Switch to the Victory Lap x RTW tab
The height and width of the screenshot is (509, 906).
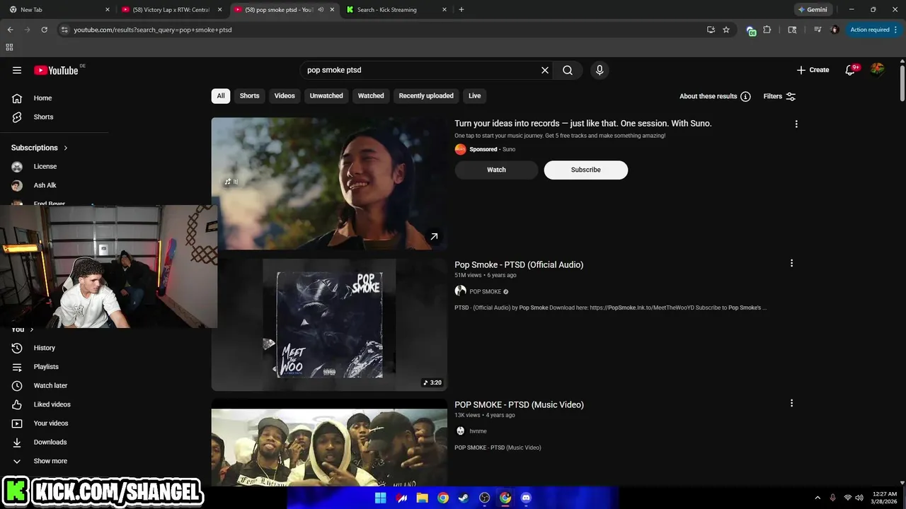(172, 10)
